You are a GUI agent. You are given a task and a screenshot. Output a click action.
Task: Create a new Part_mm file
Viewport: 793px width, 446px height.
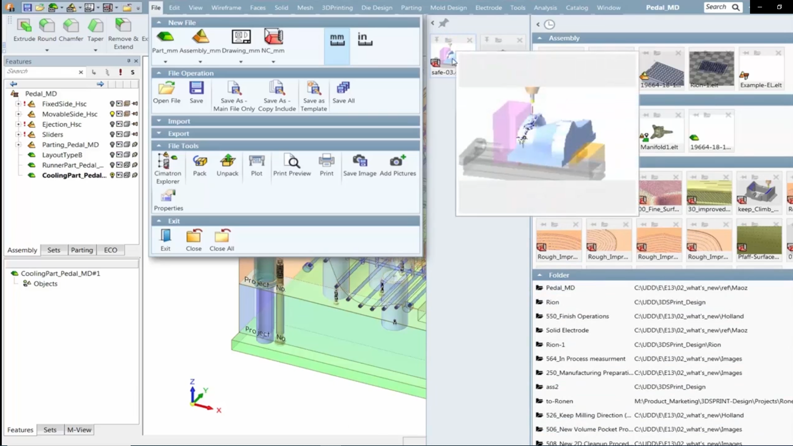[x=165, y=41]
